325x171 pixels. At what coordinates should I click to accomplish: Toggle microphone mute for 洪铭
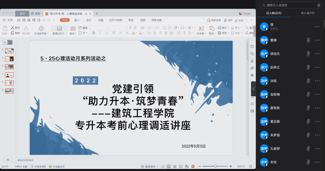[x=308, y=81]
